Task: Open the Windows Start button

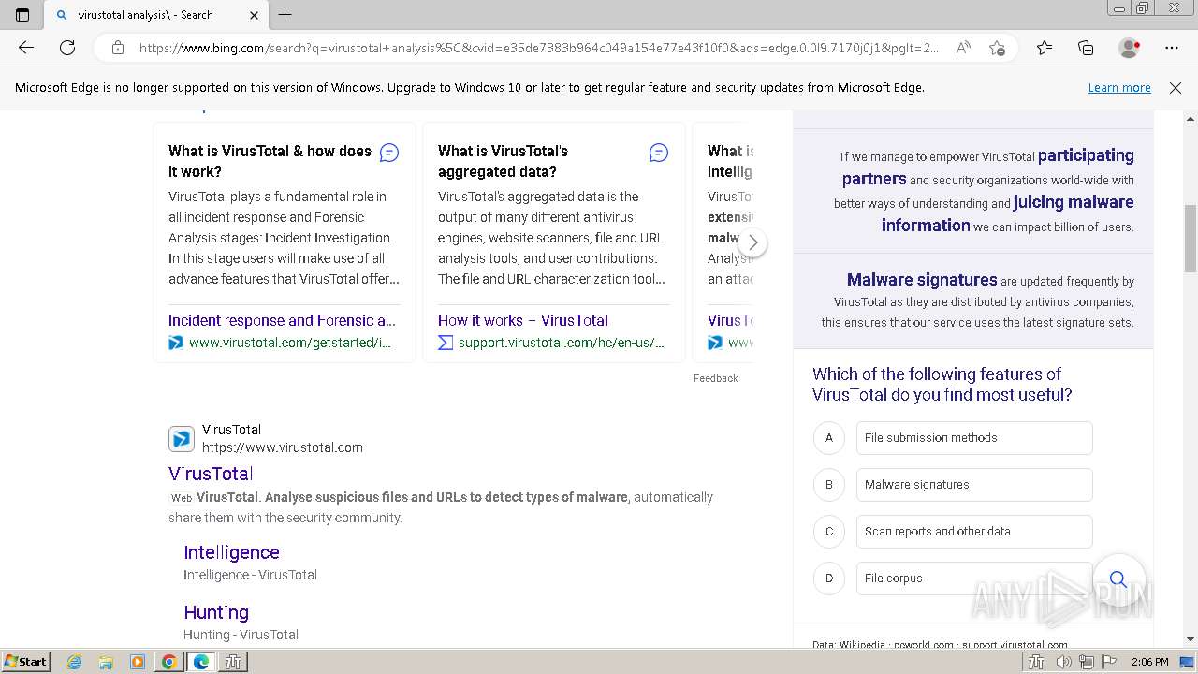Action: tap(26, 662)
